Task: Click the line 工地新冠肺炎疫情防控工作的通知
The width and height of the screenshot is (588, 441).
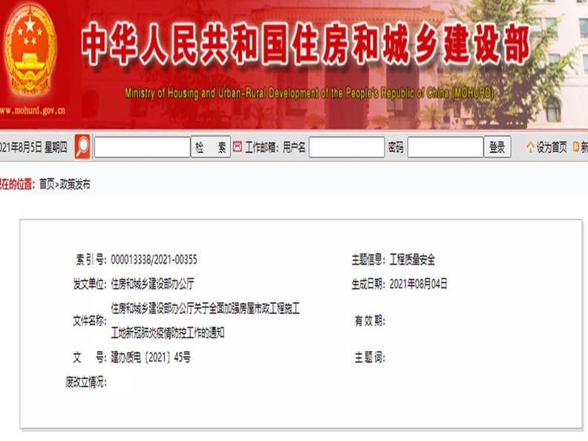Action: point(167,333)
